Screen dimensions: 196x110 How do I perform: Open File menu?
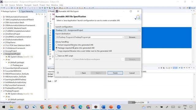pos(2,5)
